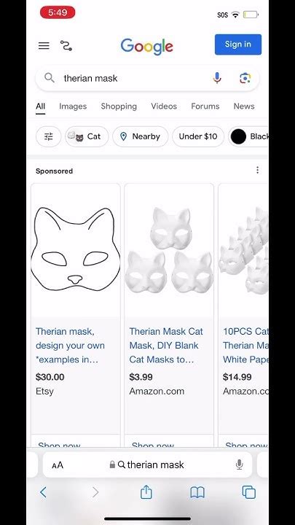Tap the Safari share icon
Screen dimensions: 295x525
click(x=146, y=492)
